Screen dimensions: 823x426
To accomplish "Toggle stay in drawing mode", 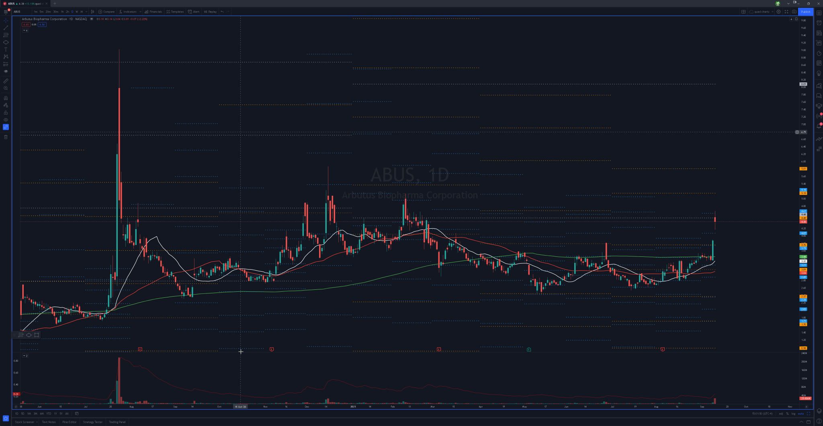I will click(x=6, y=105).
